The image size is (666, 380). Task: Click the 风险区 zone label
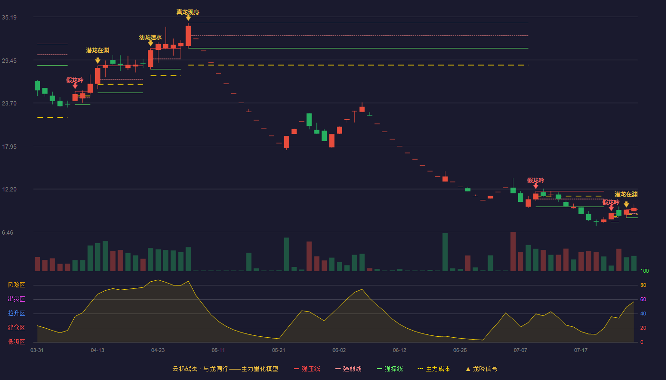16,285
